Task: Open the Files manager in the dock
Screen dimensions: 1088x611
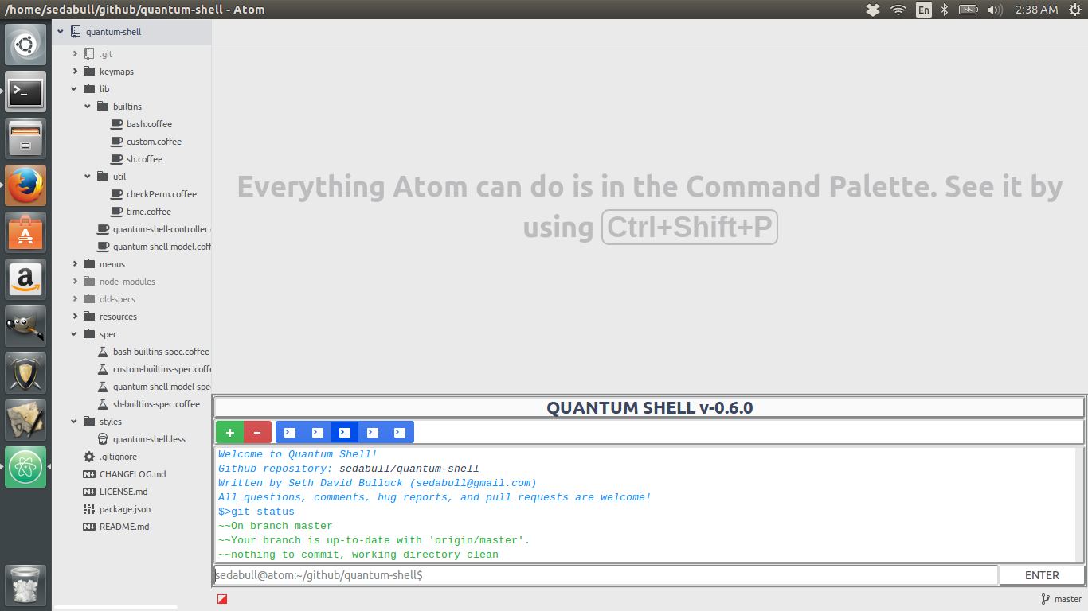Action: tap(25, 138)
